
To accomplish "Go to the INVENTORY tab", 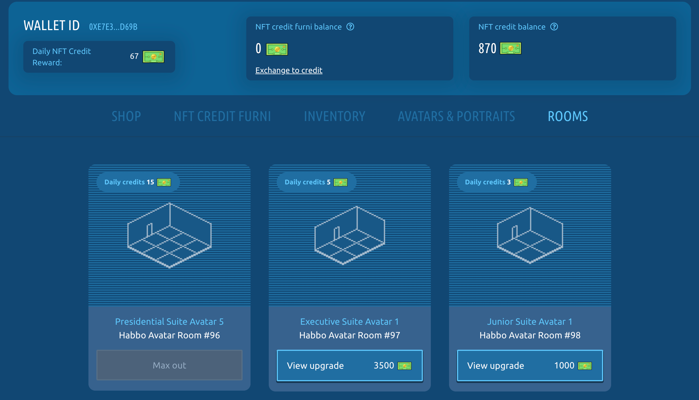I will (334, 116).
